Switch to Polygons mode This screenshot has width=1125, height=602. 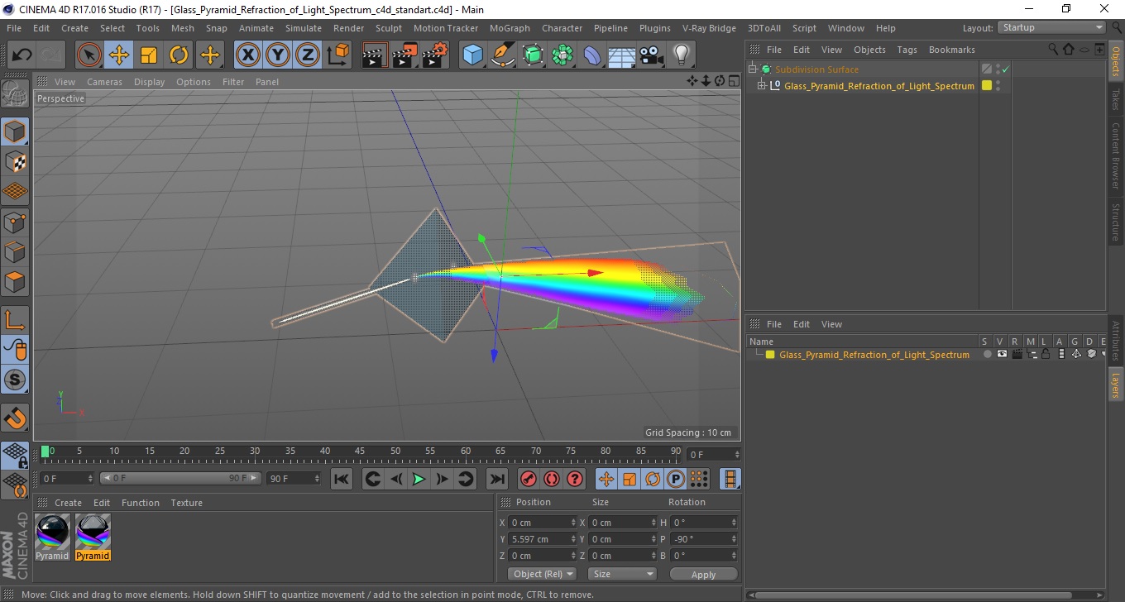pyautogui.click(x=15, y=281)
